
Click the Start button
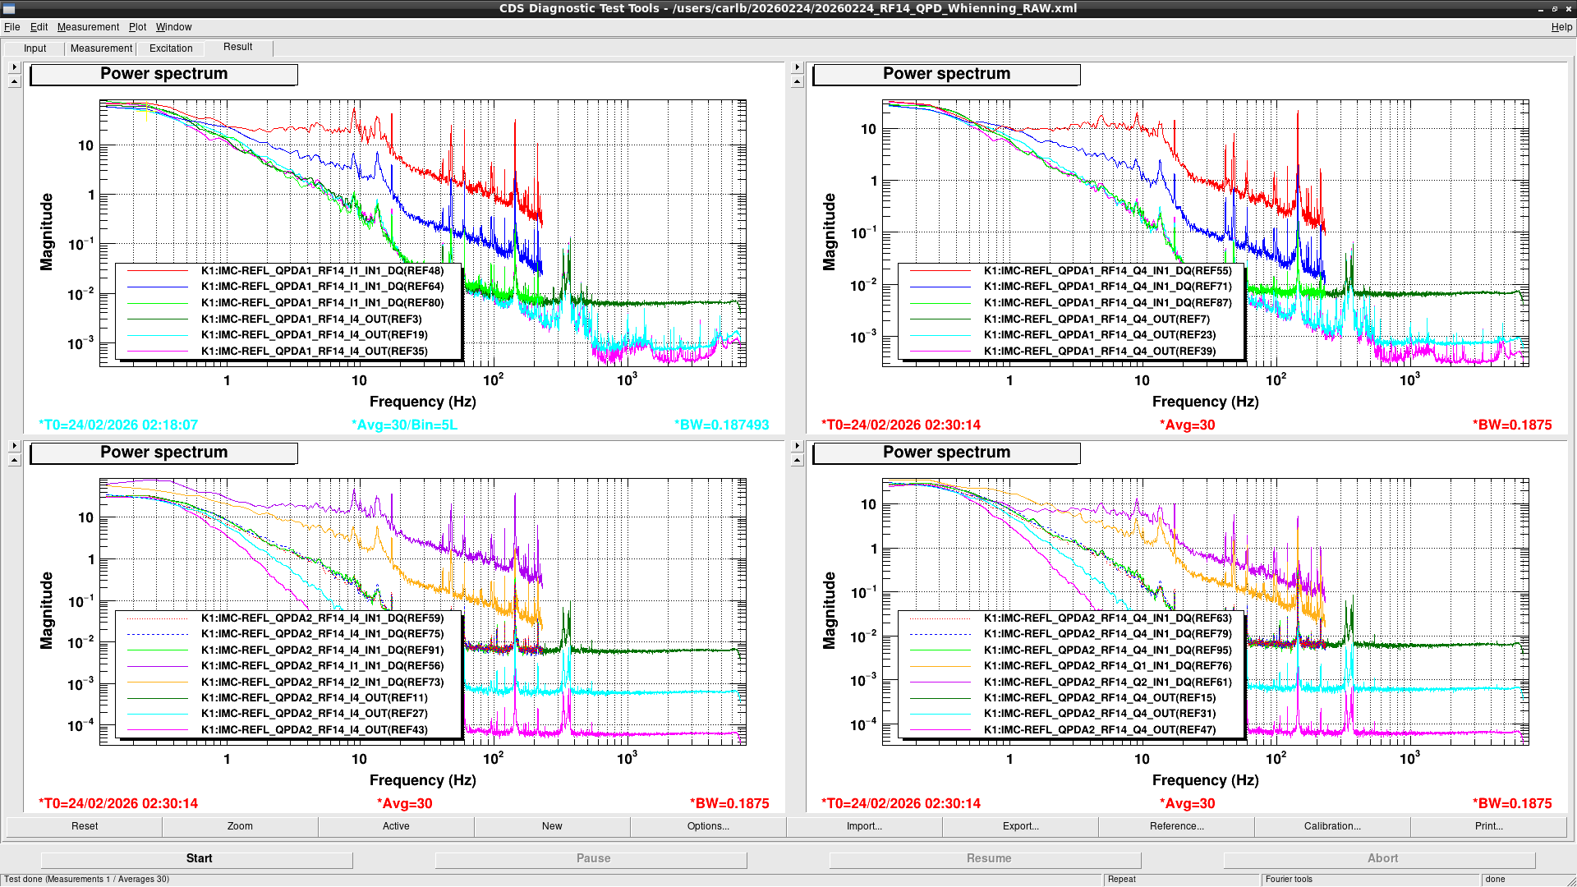coord(197,858)
